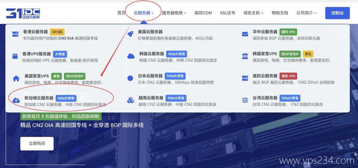The height and width of the screenshot is (168, 358).
Task: Click text '专为国内用户定制的 CN2 GIA 高速回国专线'
Action: pyautogui.click(x=60, y=38)
